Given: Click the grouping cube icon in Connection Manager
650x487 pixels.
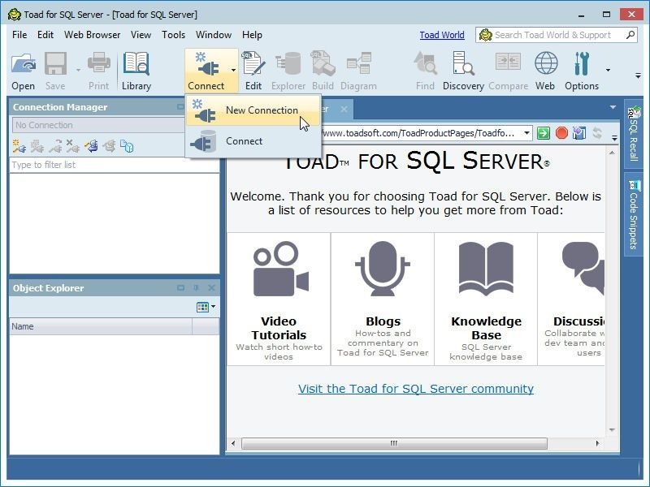Looking at the screenshot, I should pyautogui.click(x=127, y=146).
